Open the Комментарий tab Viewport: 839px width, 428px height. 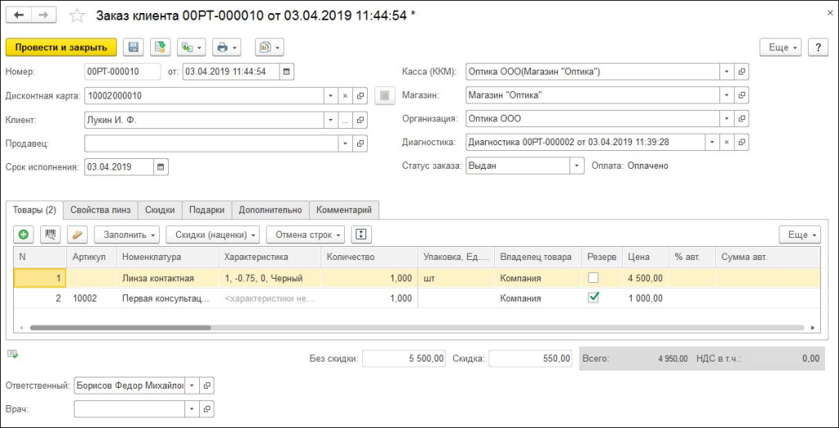click(x=343, y=210)
